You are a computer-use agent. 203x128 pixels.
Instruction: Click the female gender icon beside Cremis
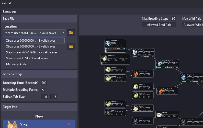click(144, 106)
